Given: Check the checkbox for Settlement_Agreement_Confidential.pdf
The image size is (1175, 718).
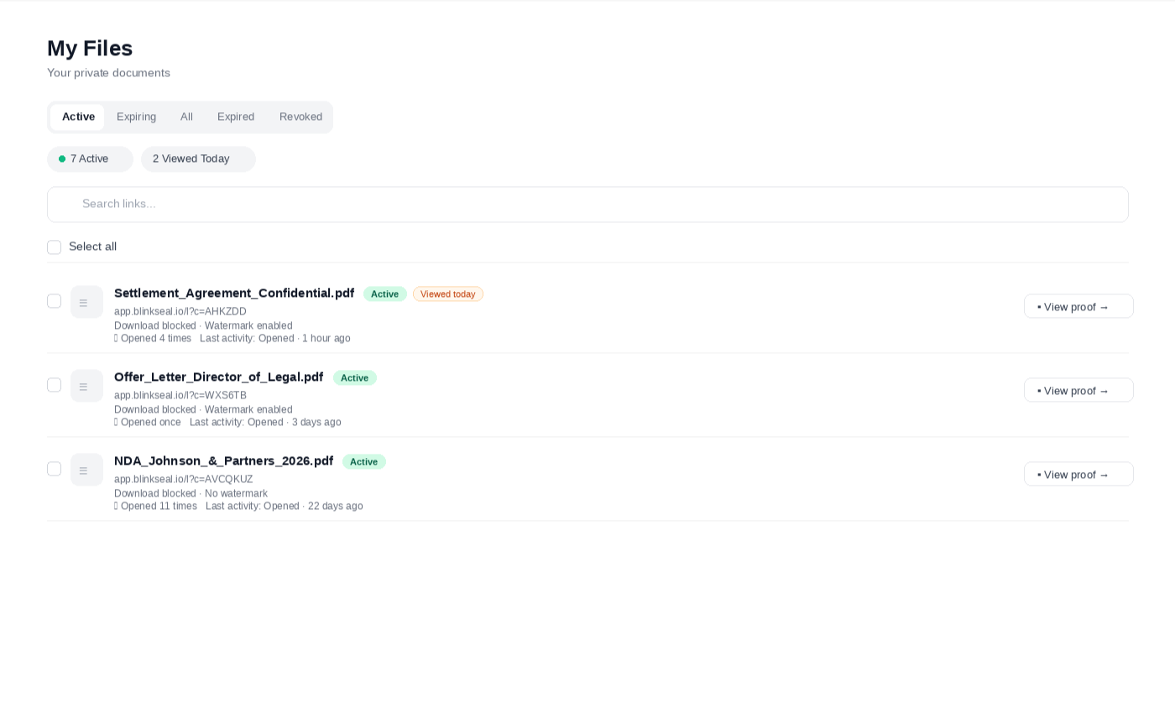Looking at the screenshot, I should pyautogui.click(x=54, y=300).
